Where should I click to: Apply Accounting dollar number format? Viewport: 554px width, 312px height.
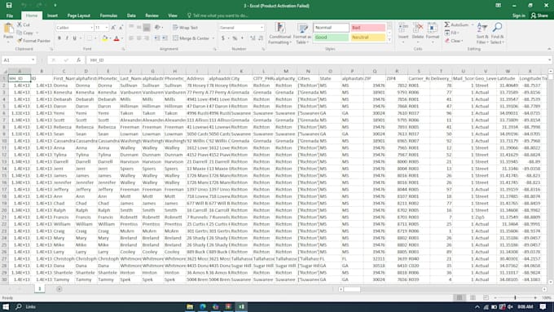(x=223, y=38)
